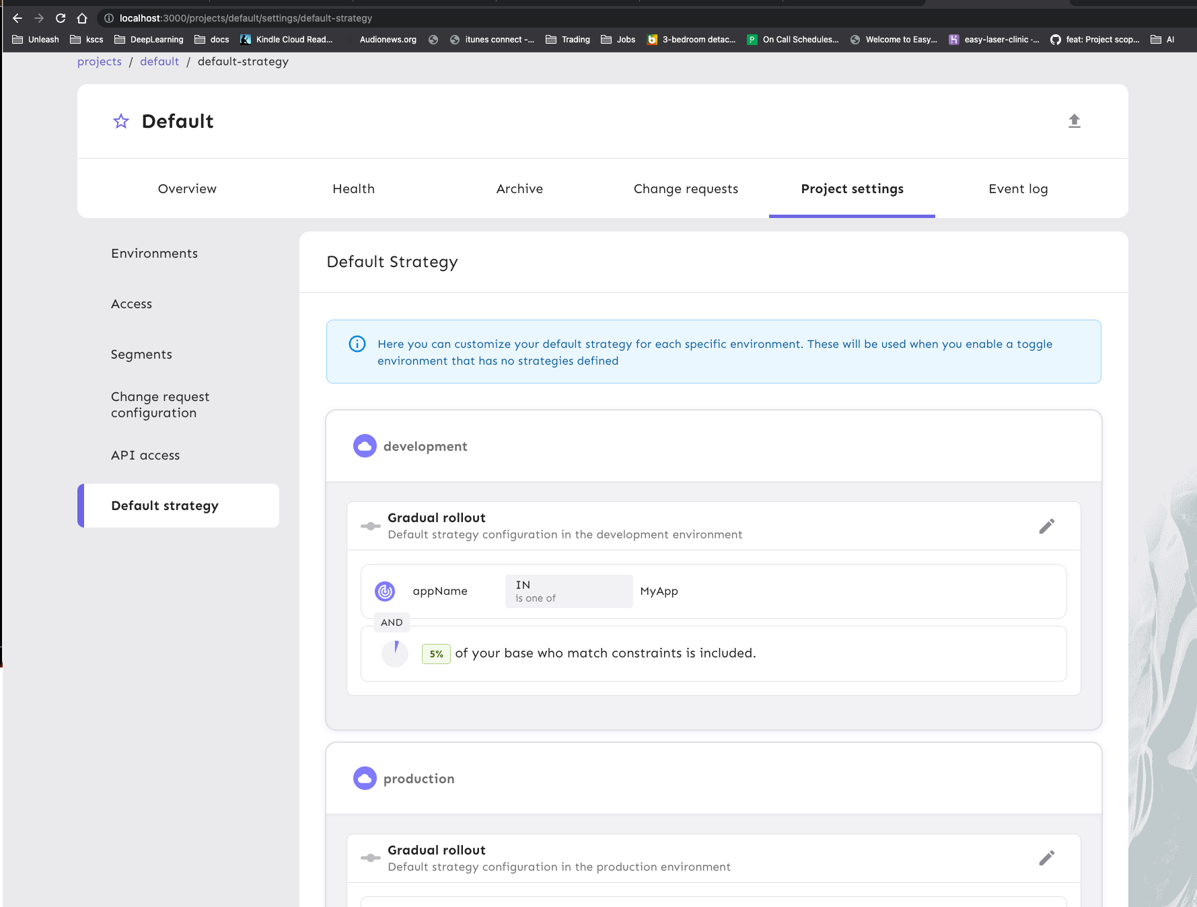Click the appName constraint fingerprint icon
This screenshot has height=907, width=1197.
tap(385, 591)
